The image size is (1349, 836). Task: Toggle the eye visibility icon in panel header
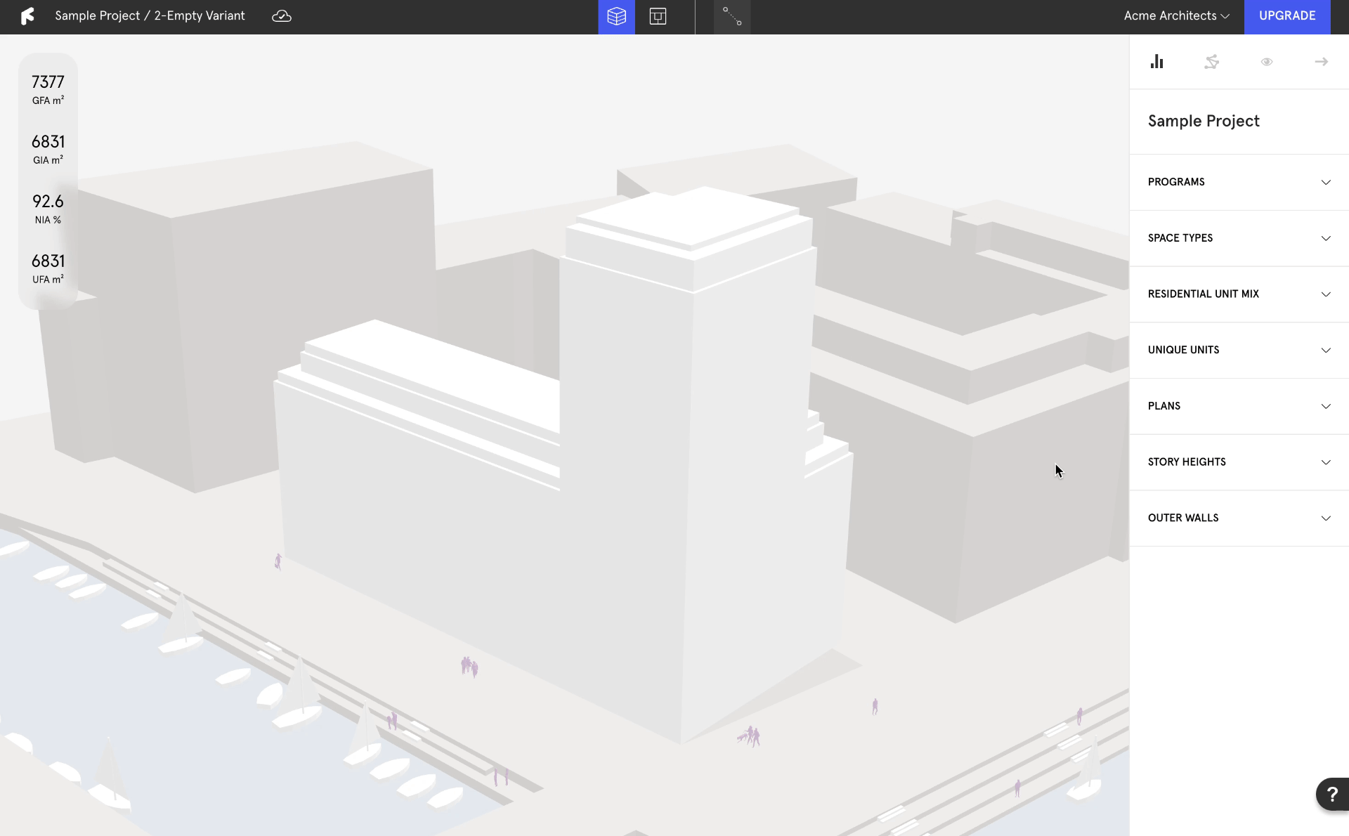1267,62
